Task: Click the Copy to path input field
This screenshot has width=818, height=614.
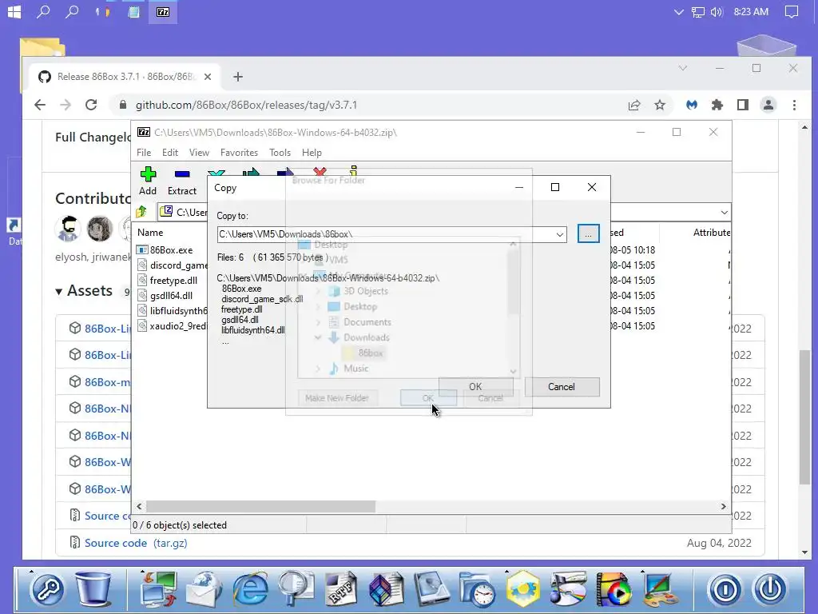Action: 386,234
